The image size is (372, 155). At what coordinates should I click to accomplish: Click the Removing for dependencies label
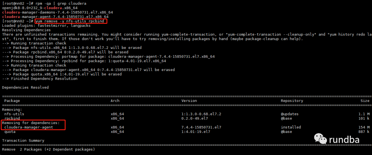tap(31, 123)
